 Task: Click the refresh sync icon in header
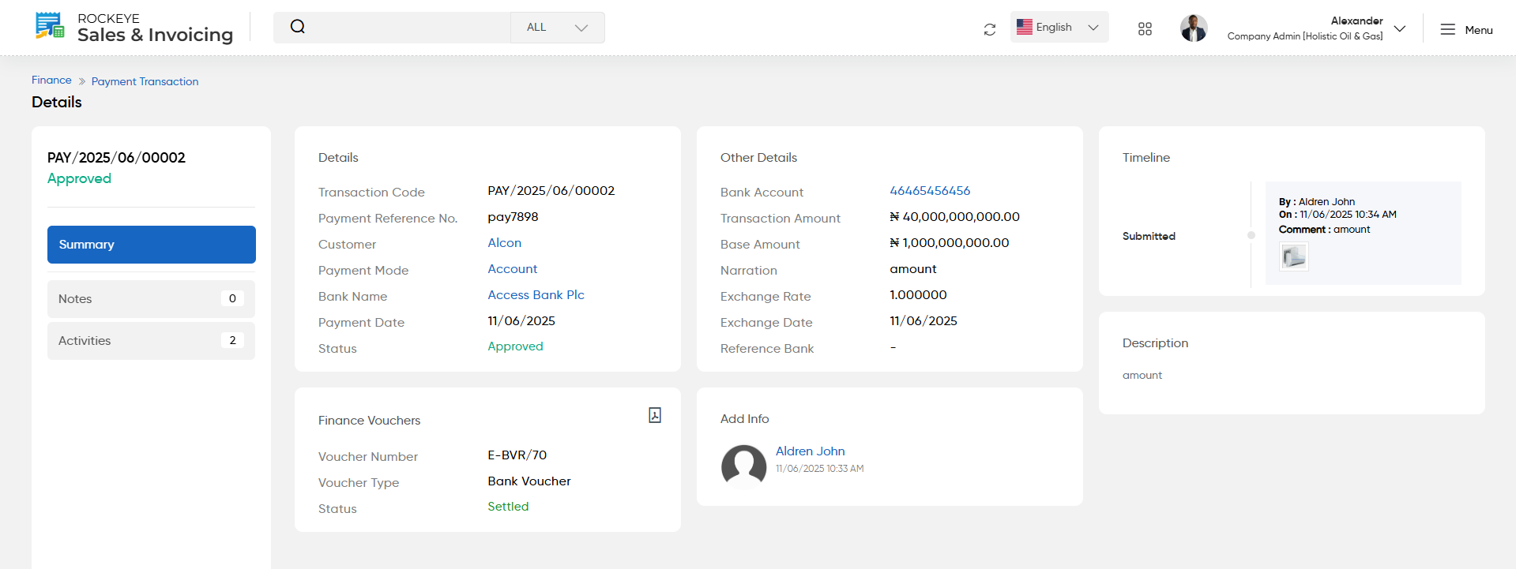point(990,29)
